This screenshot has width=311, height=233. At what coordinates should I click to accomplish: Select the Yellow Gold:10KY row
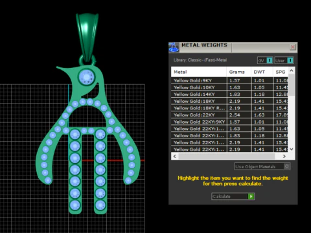coord(229,87)
